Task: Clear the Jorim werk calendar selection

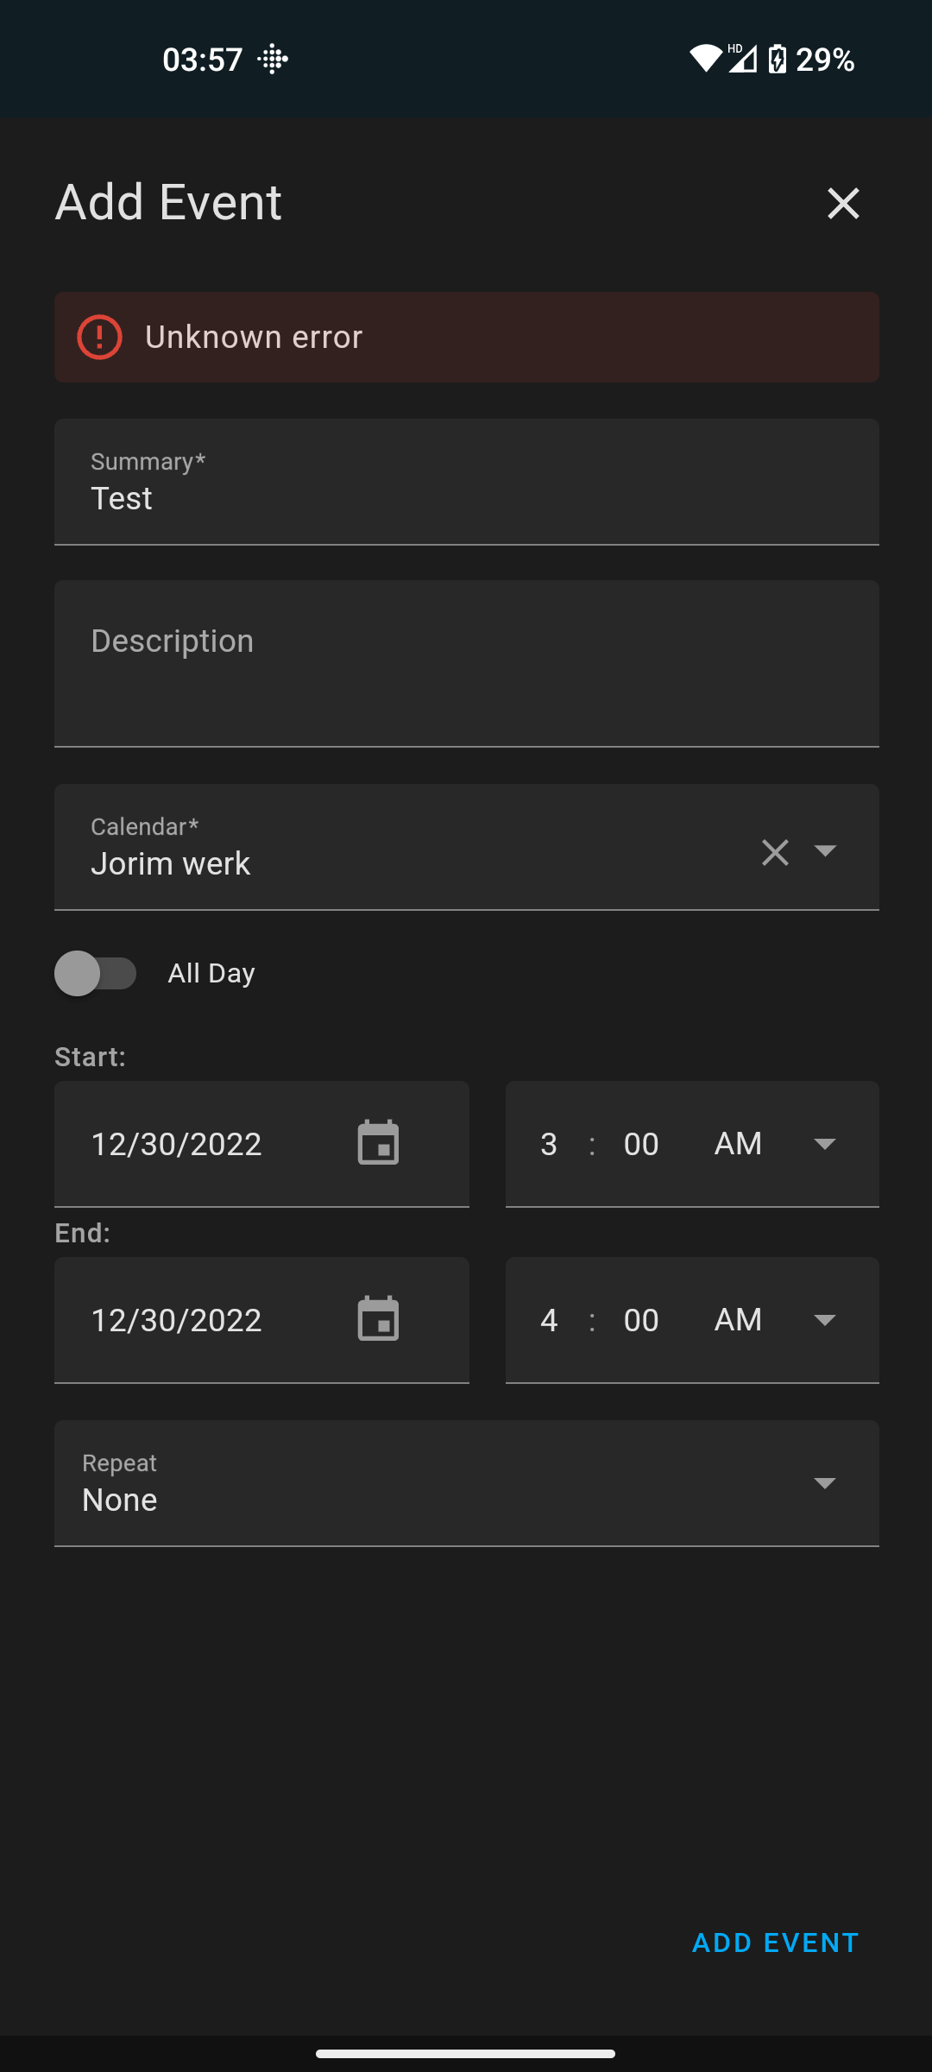Action: [775, 852]
